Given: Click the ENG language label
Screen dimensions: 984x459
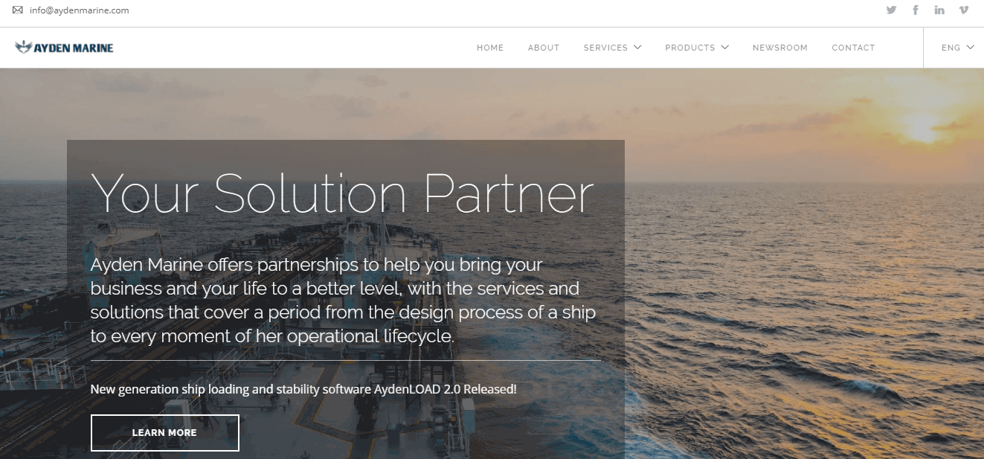Looking at the screenshot, I should point(951,48).
